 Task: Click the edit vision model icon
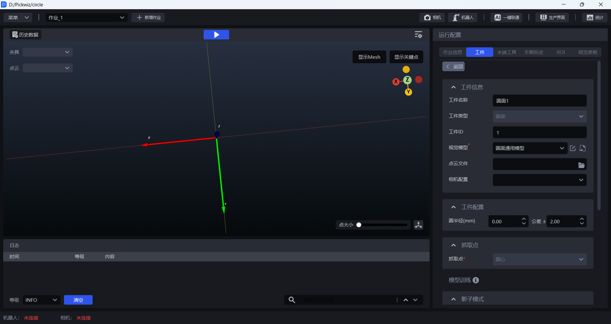(x=573, y=148)
